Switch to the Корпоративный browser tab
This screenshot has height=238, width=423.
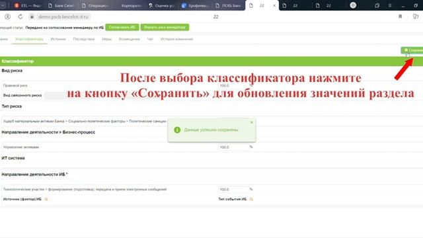(x=129, y=5)
